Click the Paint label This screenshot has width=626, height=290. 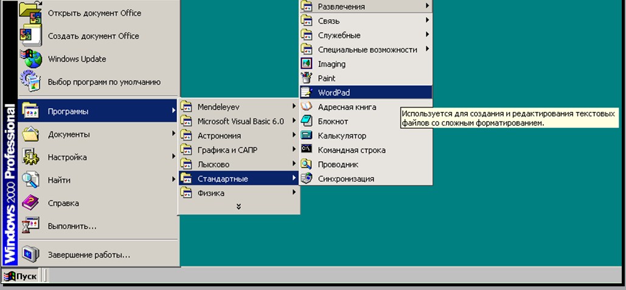[x=327, y=78]
